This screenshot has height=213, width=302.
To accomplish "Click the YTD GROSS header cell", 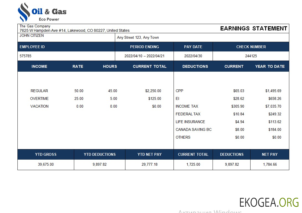I will [x=46, y=154].
